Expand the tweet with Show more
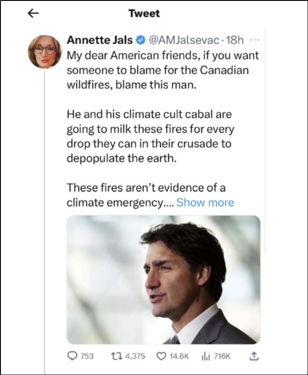The image size is (308, 375). coord(205,202)
